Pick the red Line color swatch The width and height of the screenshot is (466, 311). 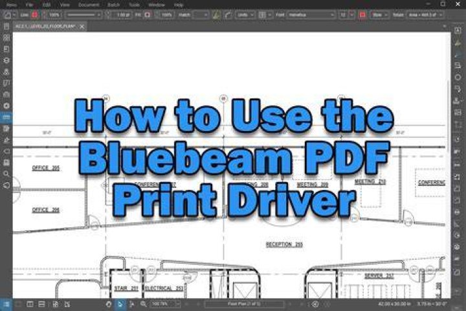tap(35, 15)
